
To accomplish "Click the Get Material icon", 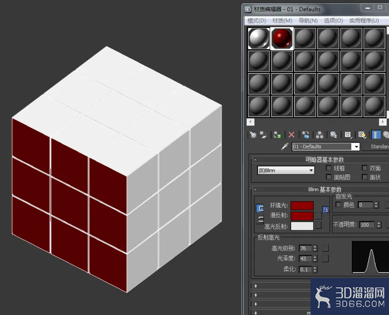I will (252, 135).
